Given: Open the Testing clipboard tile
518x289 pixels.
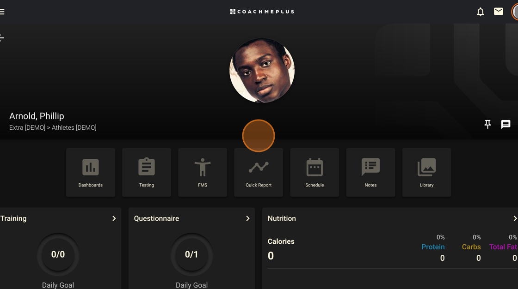Looking at the screenshot, I should 147,172.
